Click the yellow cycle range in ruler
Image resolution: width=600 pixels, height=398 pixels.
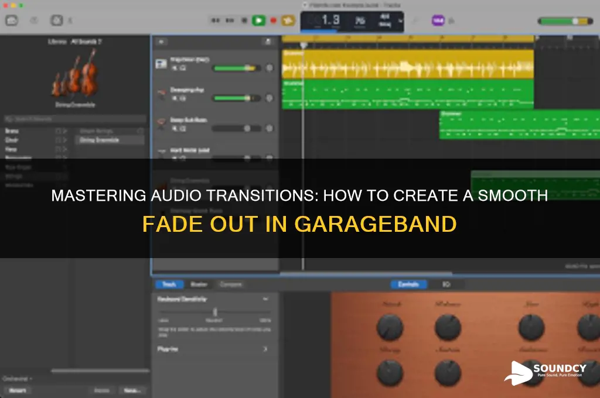(408, 38)
